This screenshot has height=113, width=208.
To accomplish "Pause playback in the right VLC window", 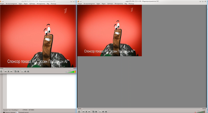I will (79, 111).
